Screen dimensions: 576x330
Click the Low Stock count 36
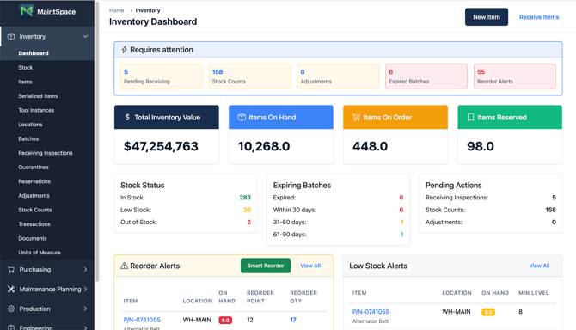coord(247,210)
